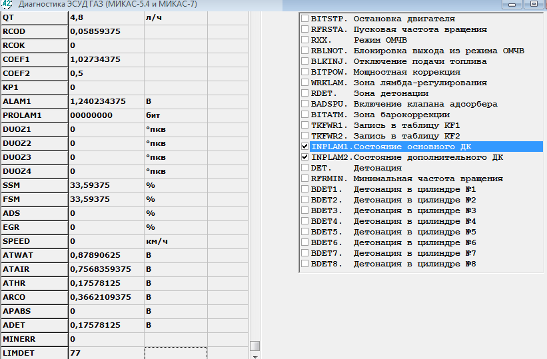The height and width of the screenshot is (359, 547).
Task: Click the COEF2 value 0,5 cell
Action: click(106, 73)
